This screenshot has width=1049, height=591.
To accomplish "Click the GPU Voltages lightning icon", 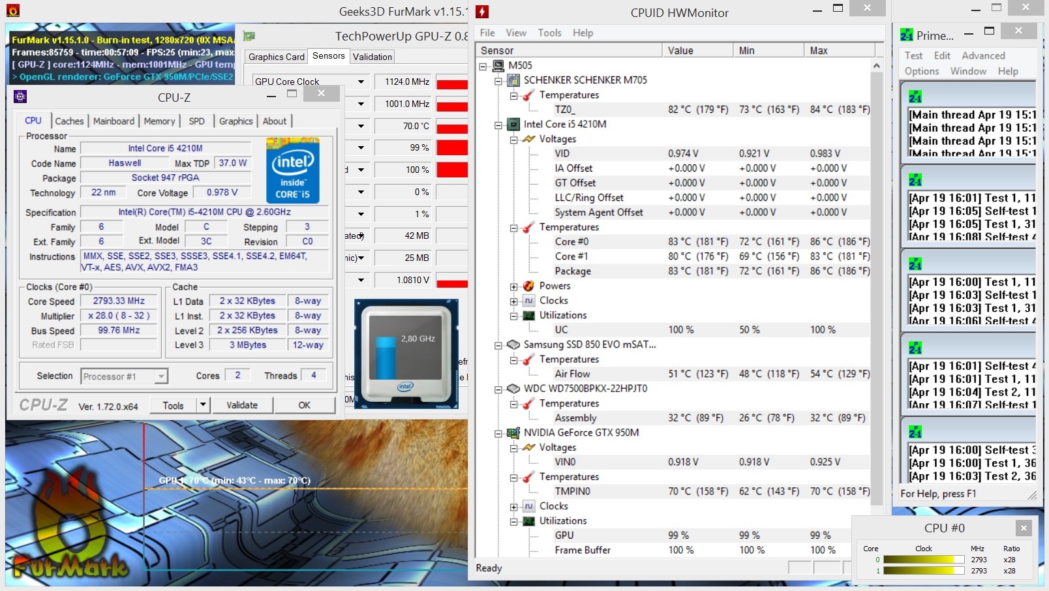I will (x=528, y=447).
